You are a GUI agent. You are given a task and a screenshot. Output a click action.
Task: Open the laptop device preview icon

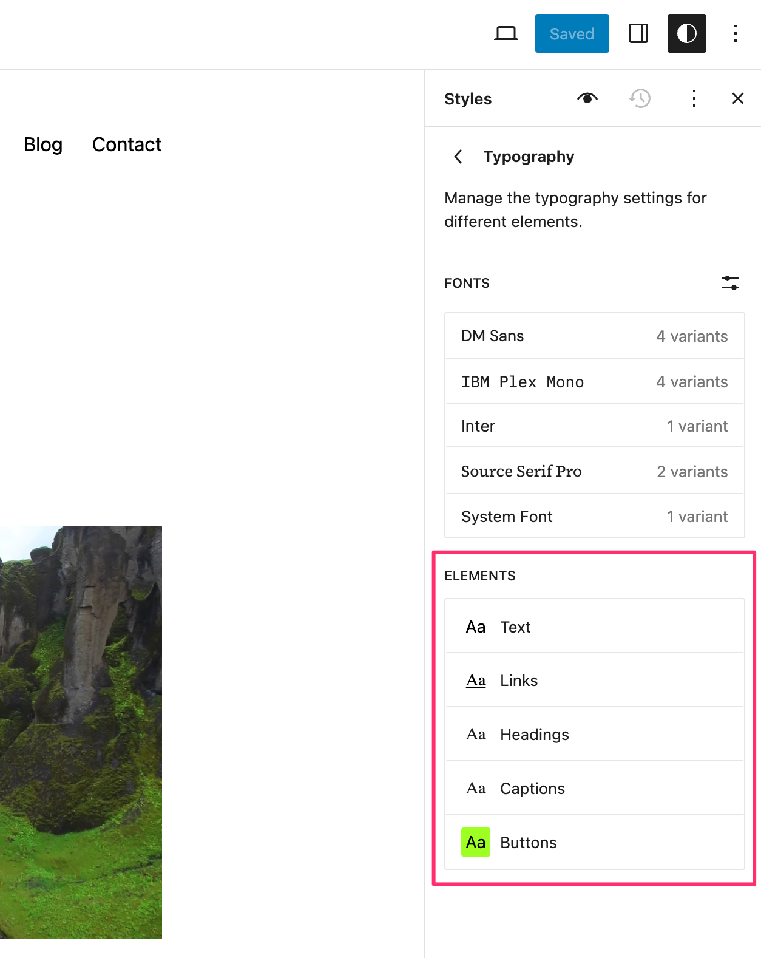point(506,33)
